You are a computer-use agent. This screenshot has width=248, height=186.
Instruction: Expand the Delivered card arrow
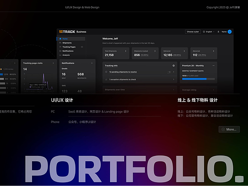coord(184,51)
